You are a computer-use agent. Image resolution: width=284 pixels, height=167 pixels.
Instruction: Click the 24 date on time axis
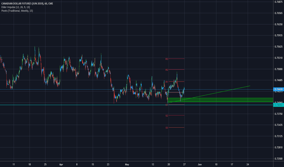point(248,165)
